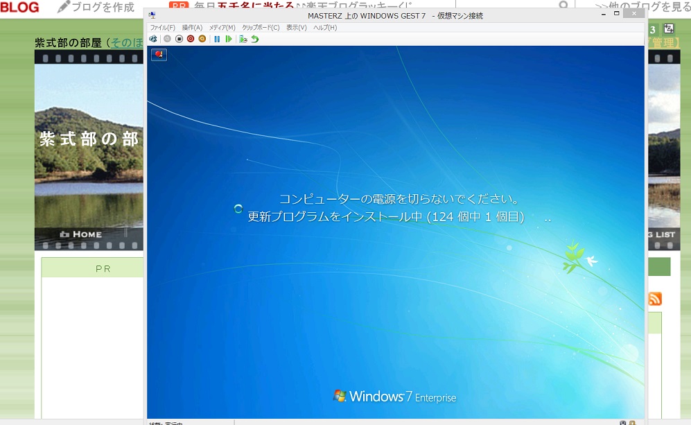The width and height of the screenshot is (691, 425).
Task: Open the ファイル(F) menu
Action: (x=163, y=27)
